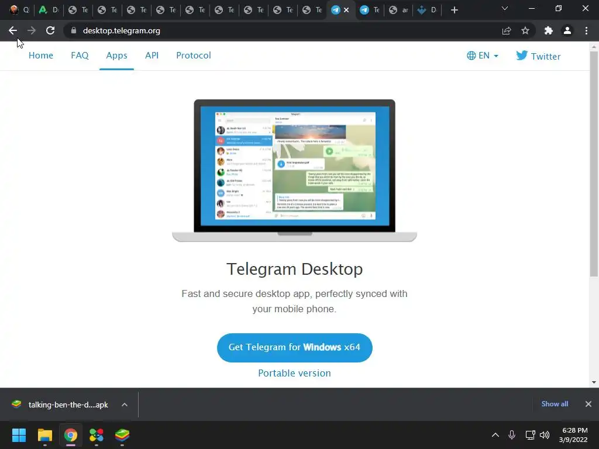This screenshot has width=599, height=449.
Task: Show hidden system tray icons
Action: coord(495,435)
